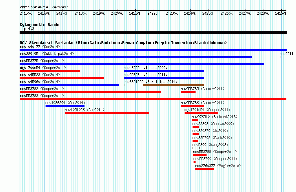Viewport: 296px width, 192px height.
Task: Click the 24240k ruler position
Action: coord(190,13)
